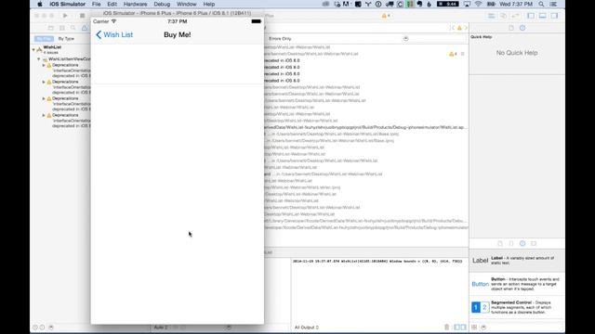The image size is (595, 334).
Task: Select the By Type scope button
Action: 66,39
